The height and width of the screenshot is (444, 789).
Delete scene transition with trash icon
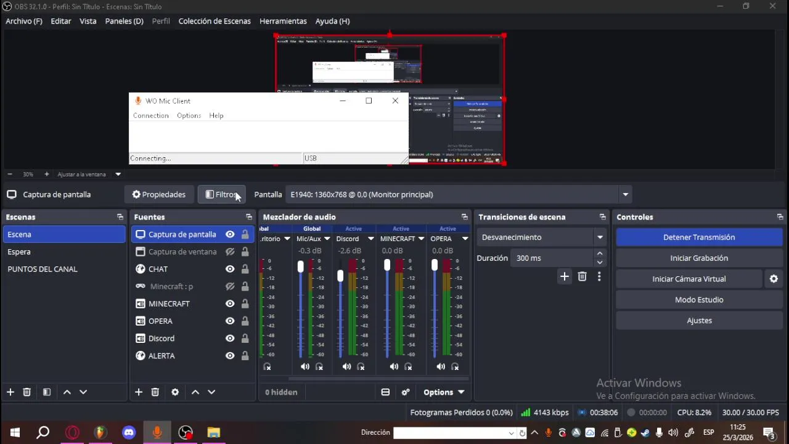tap(582, 276)
